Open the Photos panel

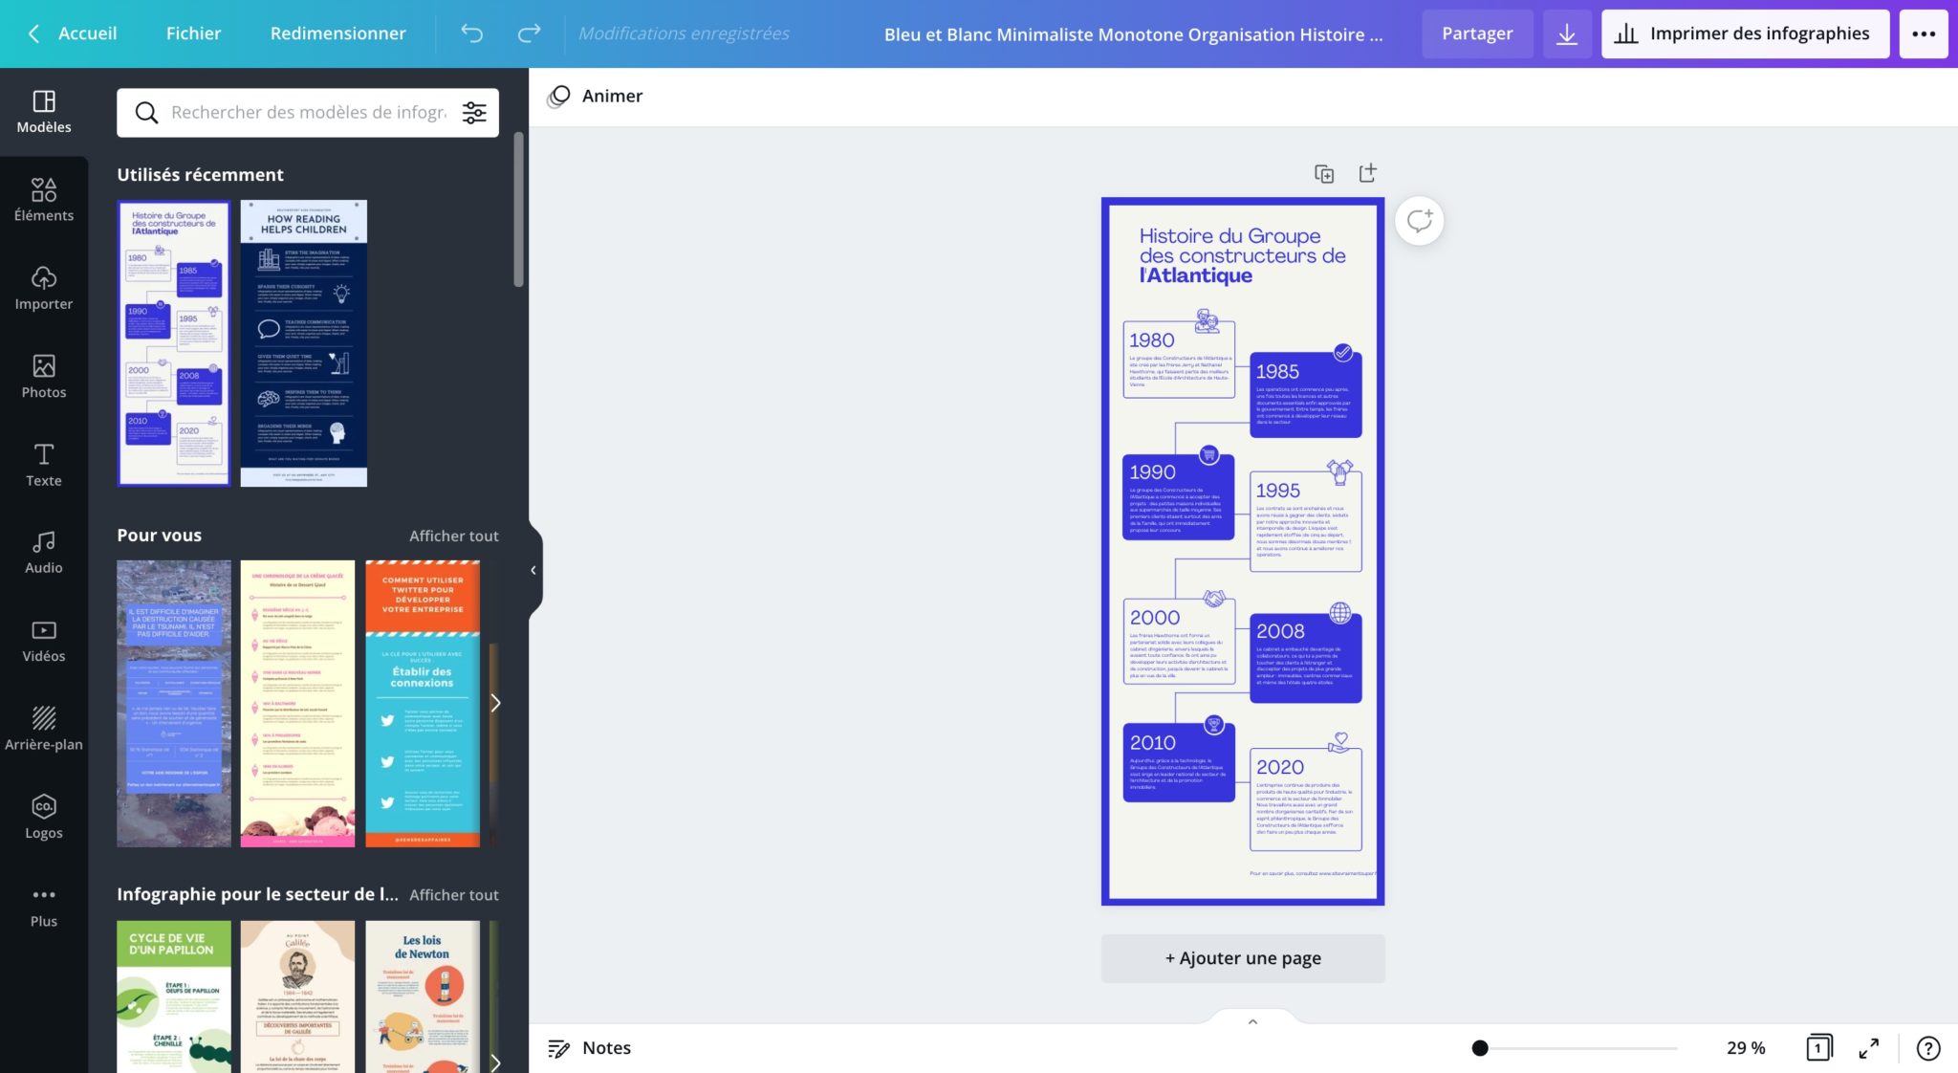44,377
